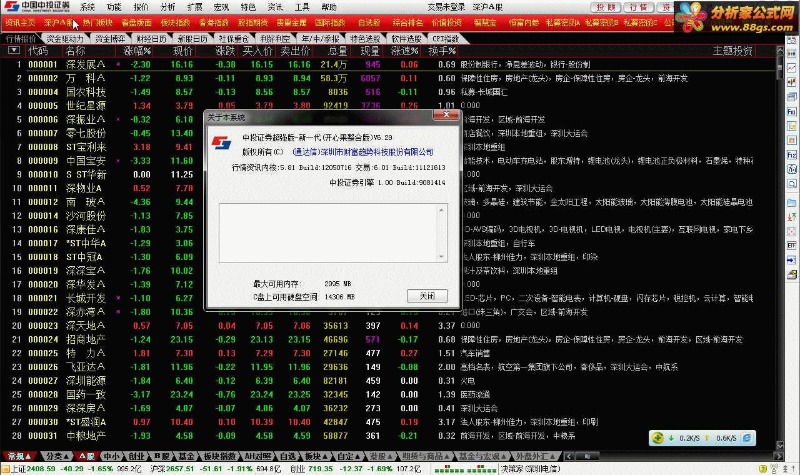Click the 热门板块 red toolbar button

point(97,22)
